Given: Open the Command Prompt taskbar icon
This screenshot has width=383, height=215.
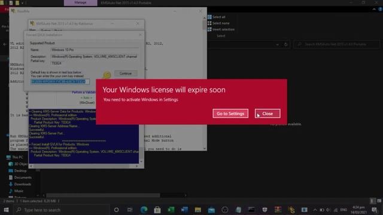Looking at the screenshot, I should [251, 210].
